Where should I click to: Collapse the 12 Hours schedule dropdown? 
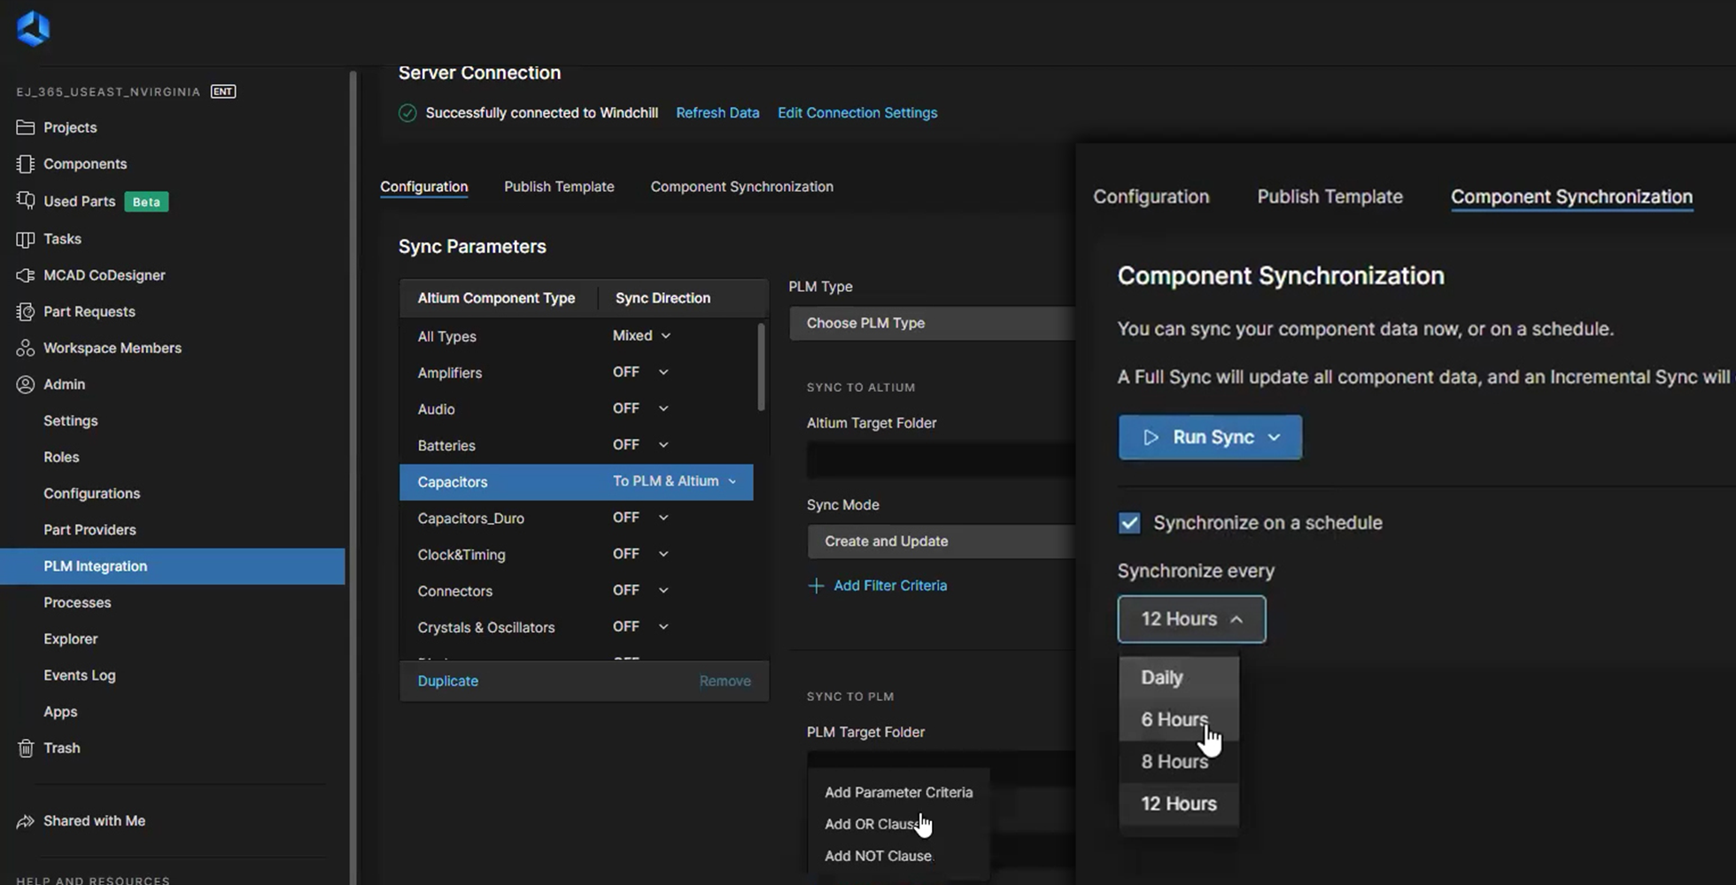1191,619
